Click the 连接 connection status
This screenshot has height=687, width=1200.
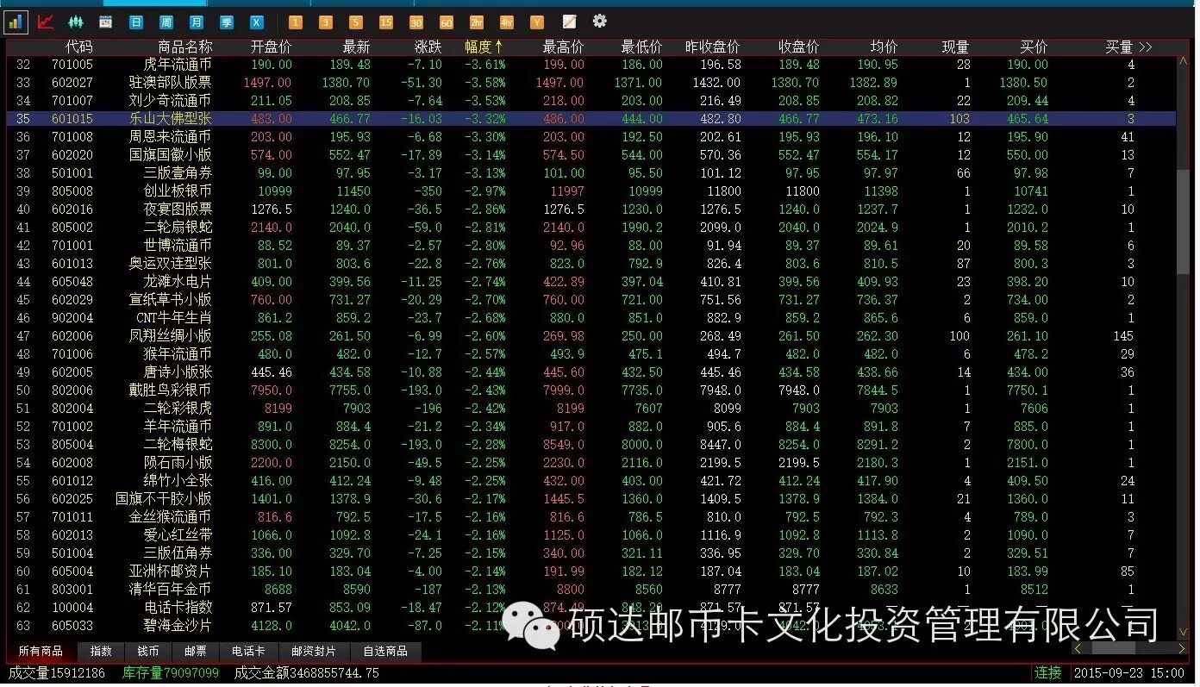pos(1048,672)
